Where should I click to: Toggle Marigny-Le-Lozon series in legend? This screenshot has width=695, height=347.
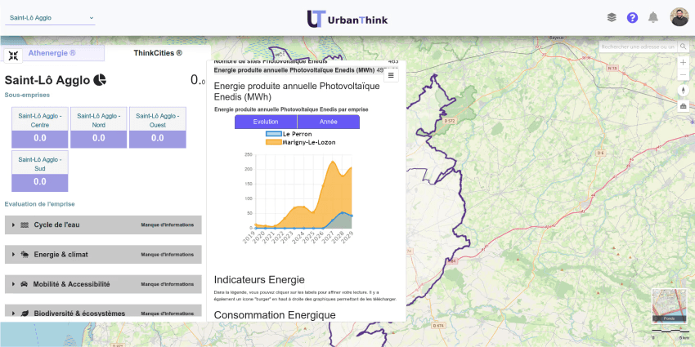tap(301, 142)
